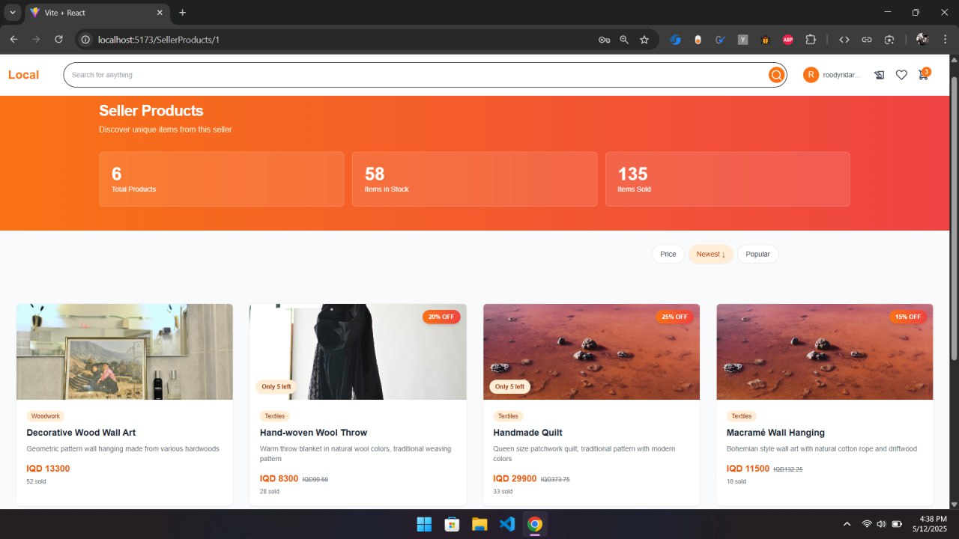This screenshot has height=539, width=959.
Task: Click the Local logo link
Action: (23, 75)
